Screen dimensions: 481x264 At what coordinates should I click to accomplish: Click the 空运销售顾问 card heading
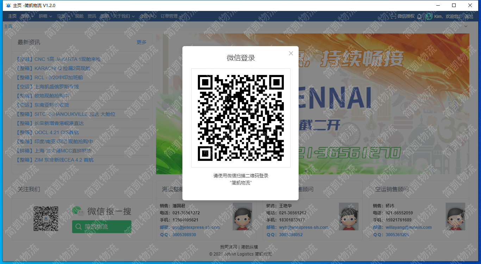[392, 189]
